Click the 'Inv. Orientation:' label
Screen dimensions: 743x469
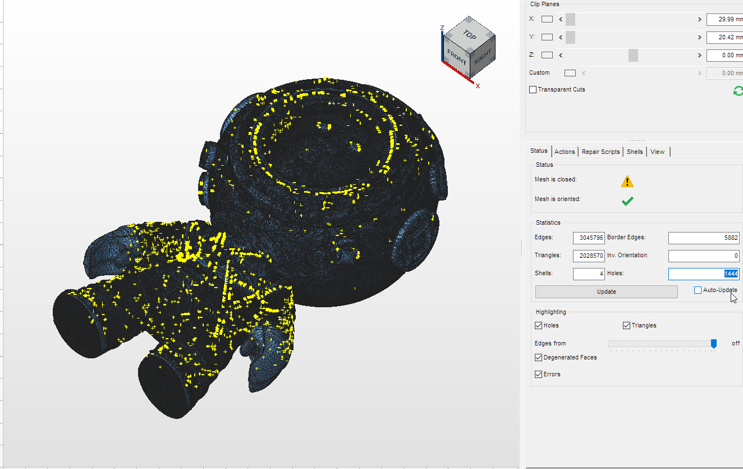(628, 255)
